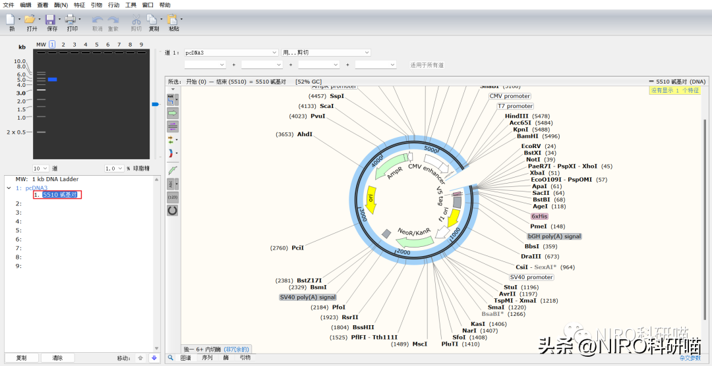Click the purple primers icon in side toolbar
712x366 pixels.
[173, 126]
